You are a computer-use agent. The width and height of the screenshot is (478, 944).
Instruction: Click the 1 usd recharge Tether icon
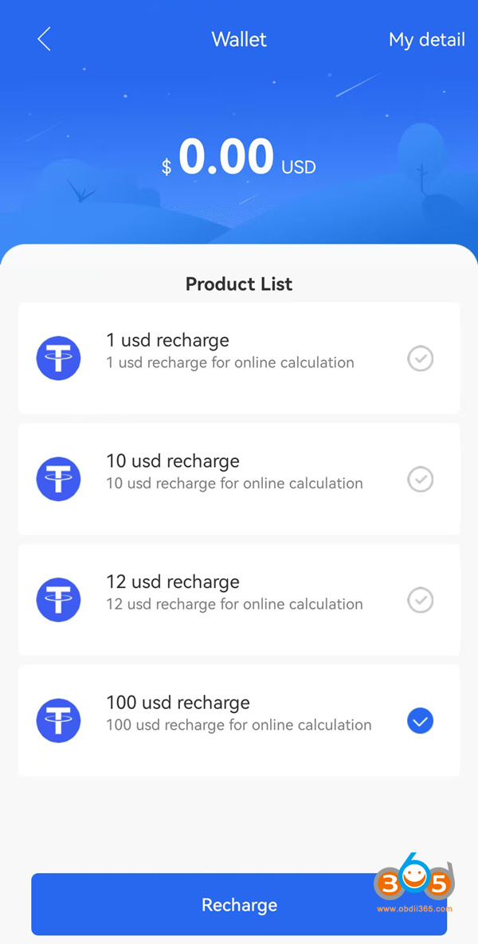[x=58, y=358]
